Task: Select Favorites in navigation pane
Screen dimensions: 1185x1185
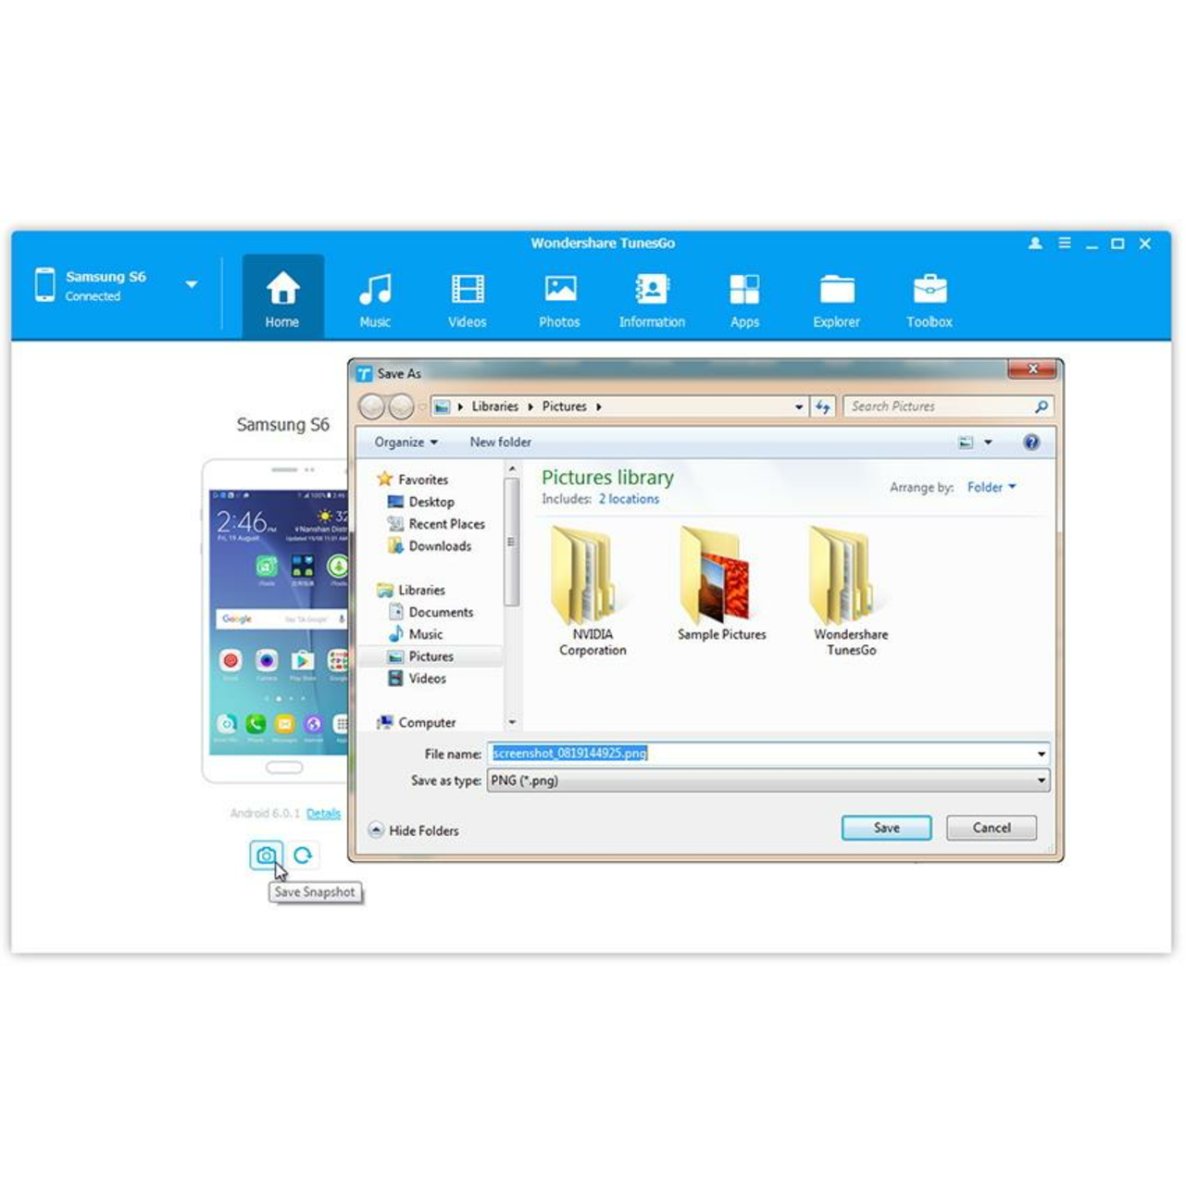Action: click(413, 480)
